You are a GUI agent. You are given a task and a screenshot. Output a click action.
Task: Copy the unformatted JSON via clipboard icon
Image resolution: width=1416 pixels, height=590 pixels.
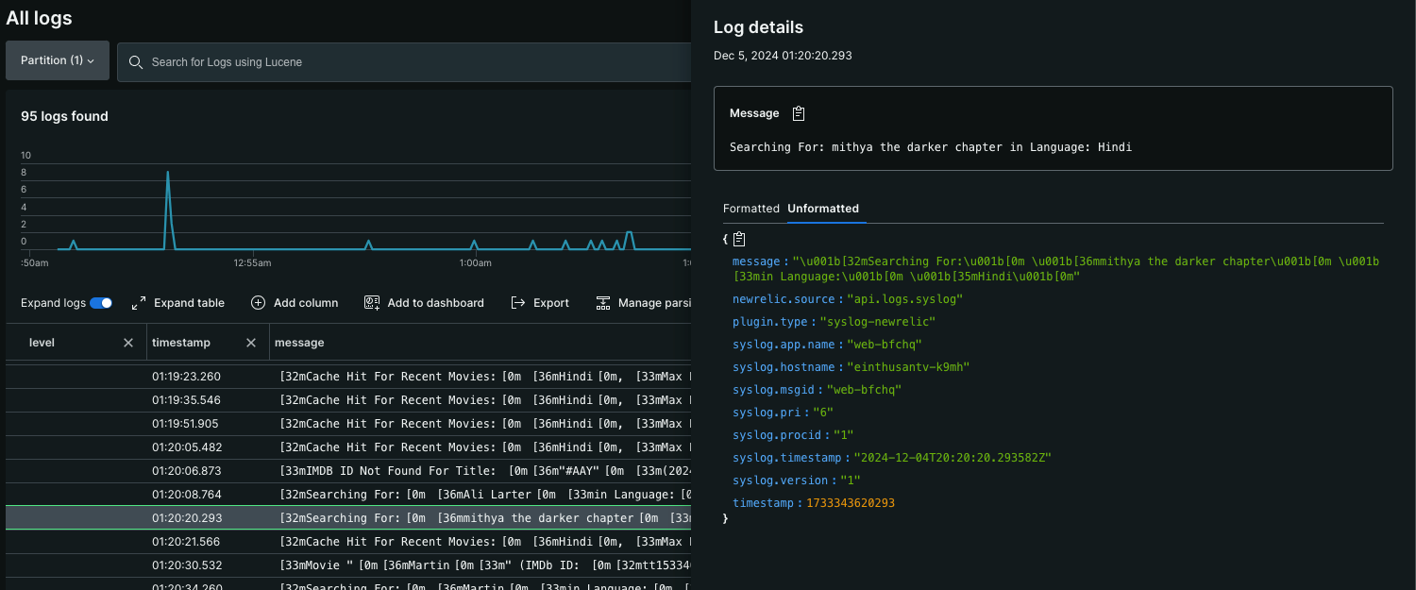coord(739,240)
